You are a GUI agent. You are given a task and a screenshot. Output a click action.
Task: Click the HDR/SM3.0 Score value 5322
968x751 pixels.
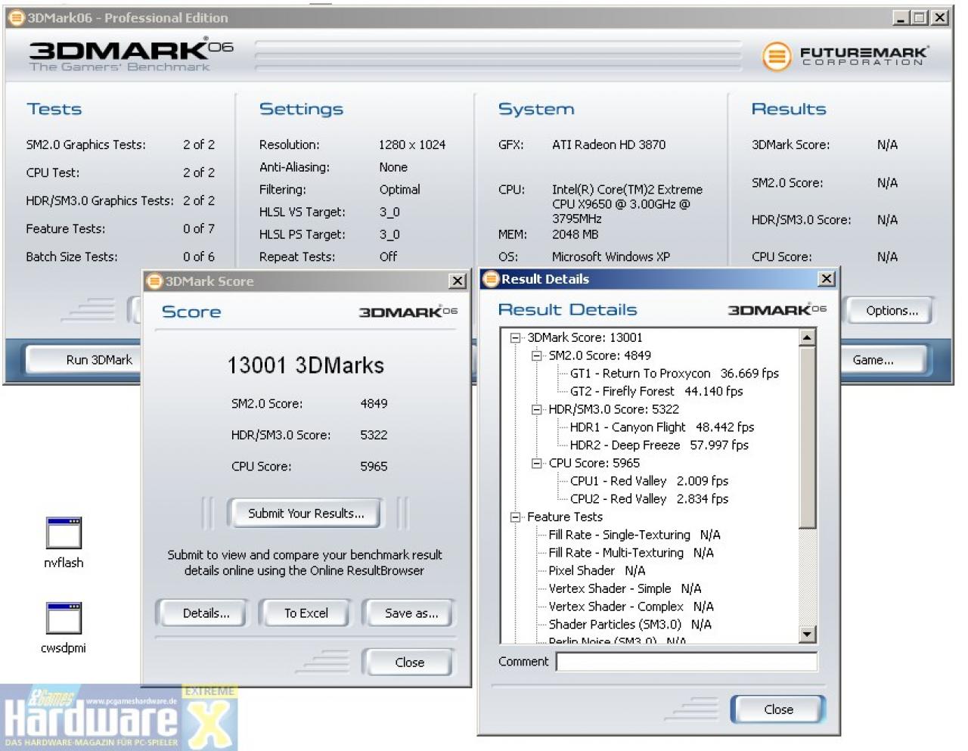(x=374, y=435)
